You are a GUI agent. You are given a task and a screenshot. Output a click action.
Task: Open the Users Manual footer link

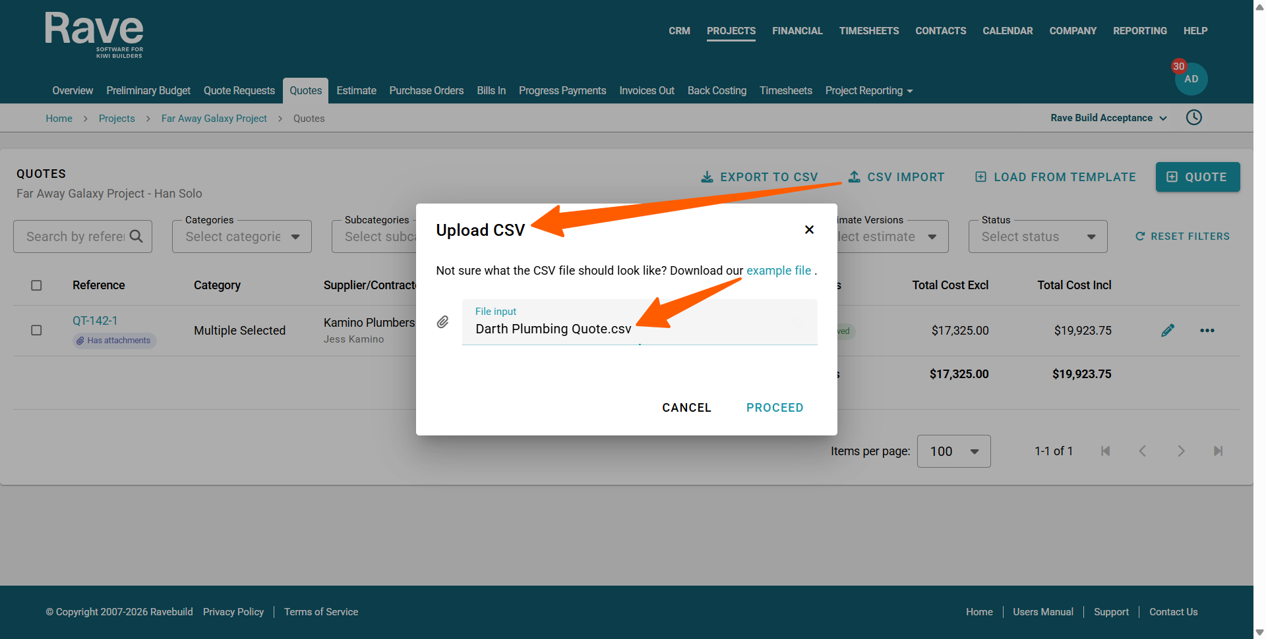(1043, 612)
